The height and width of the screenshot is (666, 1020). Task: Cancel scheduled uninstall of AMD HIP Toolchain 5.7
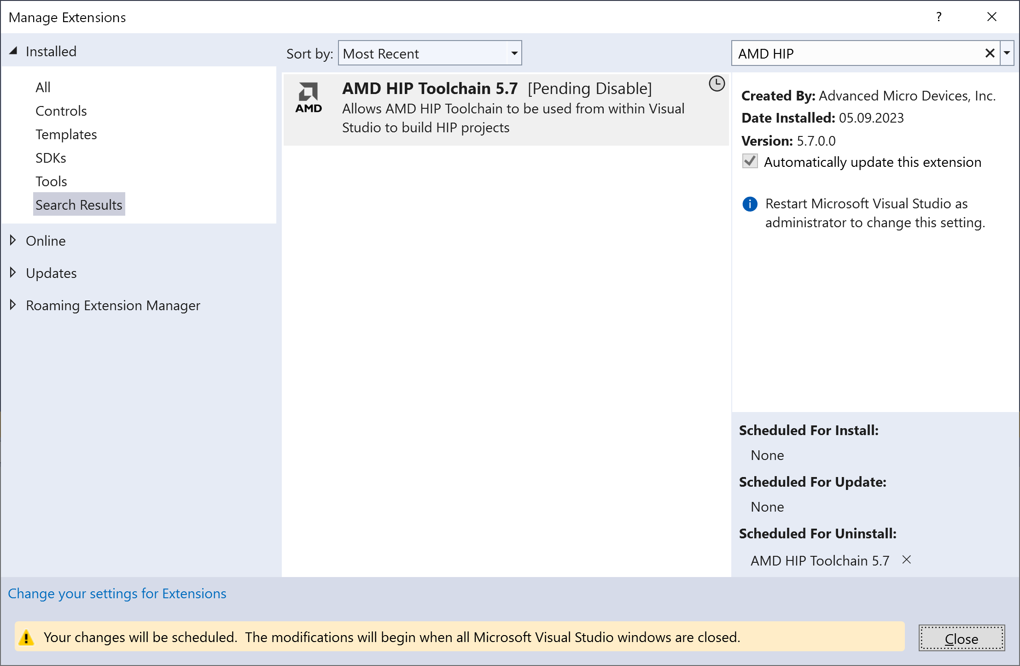[906, 560]
